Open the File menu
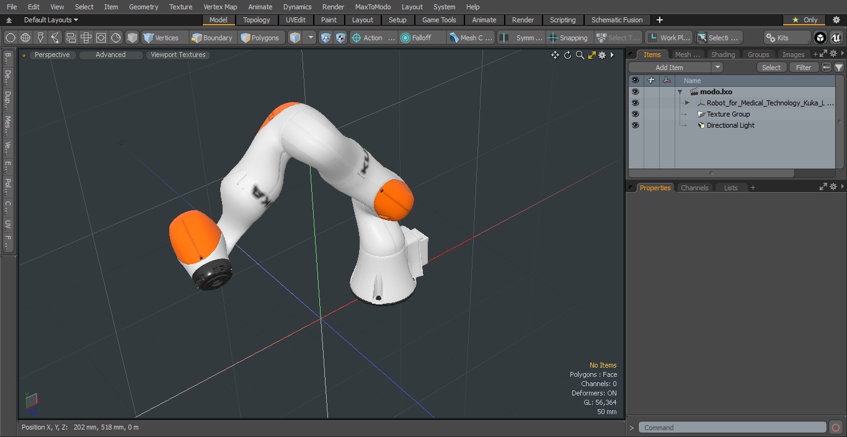This screenshot has height=437, width=847. pyautogui.click(x=12, y=7)
